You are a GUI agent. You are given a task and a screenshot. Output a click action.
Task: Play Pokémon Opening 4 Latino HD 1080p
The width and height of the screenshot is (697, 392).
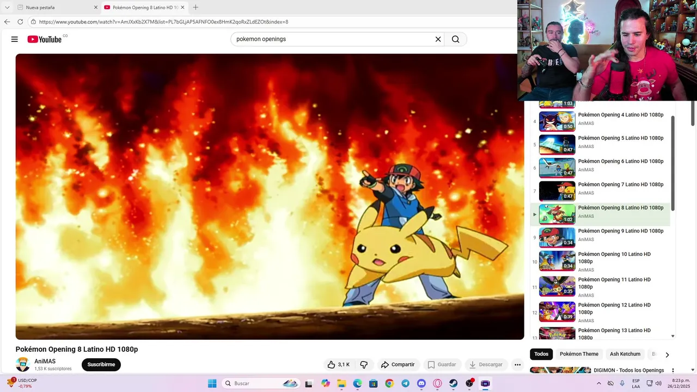(600, 121)
